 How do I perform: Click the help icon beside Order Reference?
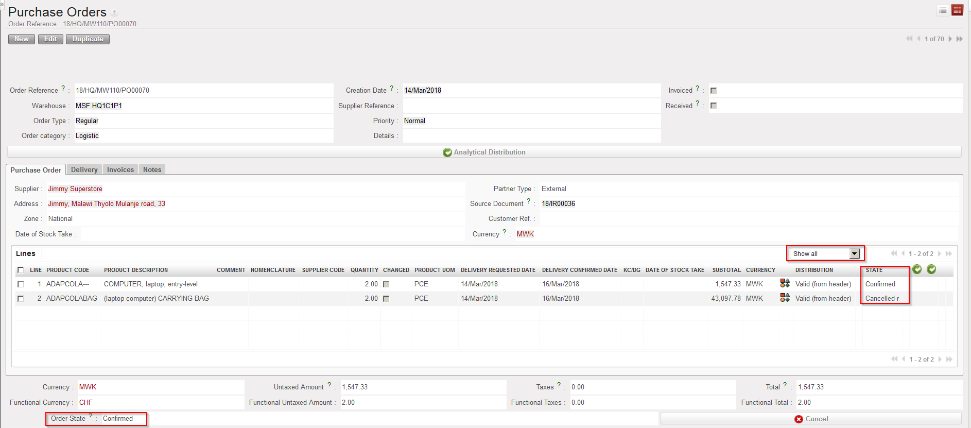coord(63,88)
